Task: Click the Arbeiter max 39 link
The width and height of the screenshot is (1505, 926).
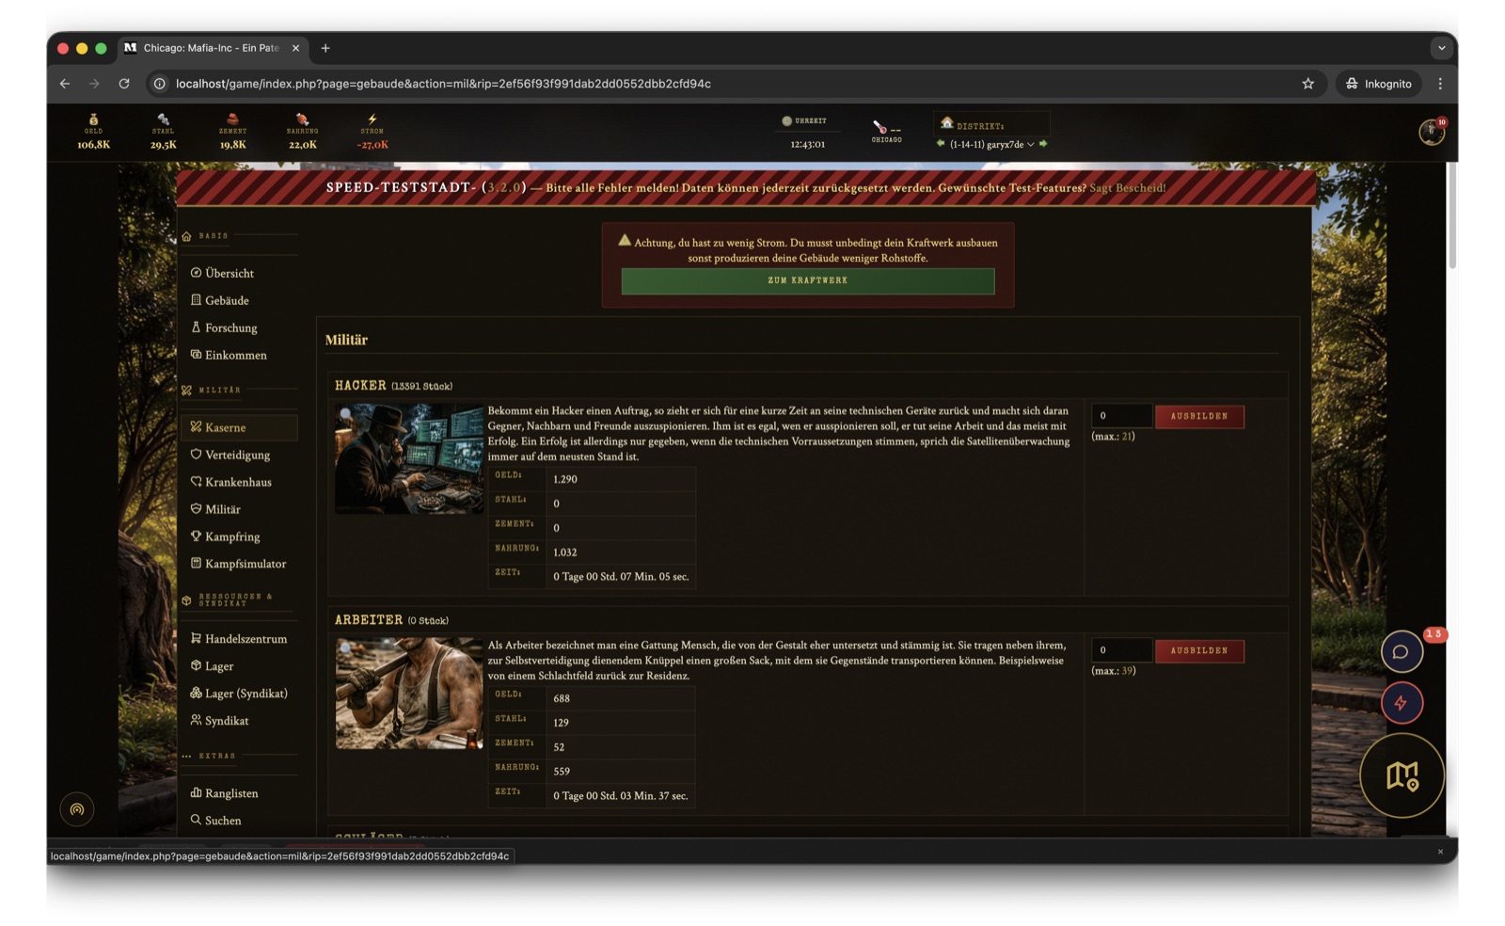Action: [x=1128, y=671]
